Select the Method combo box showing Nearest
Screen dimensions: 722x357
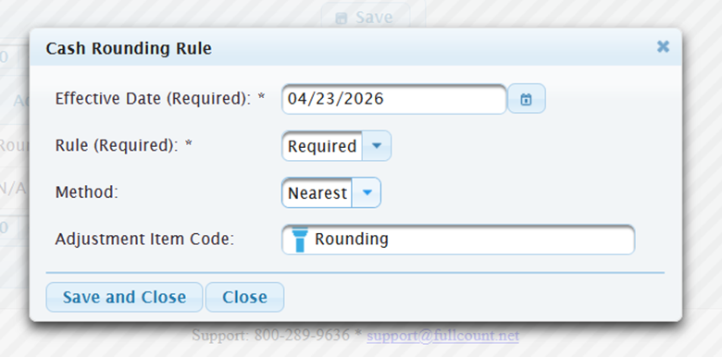pyautogui.click(x=331, y=192)
